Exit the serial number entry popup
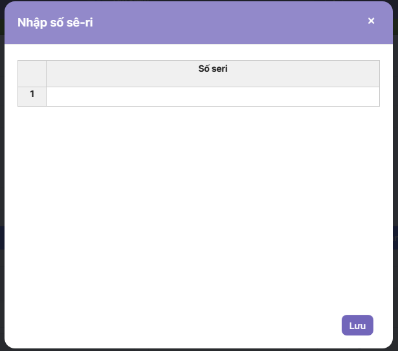This screenshot has width=398, height=351. pos(371,21)
